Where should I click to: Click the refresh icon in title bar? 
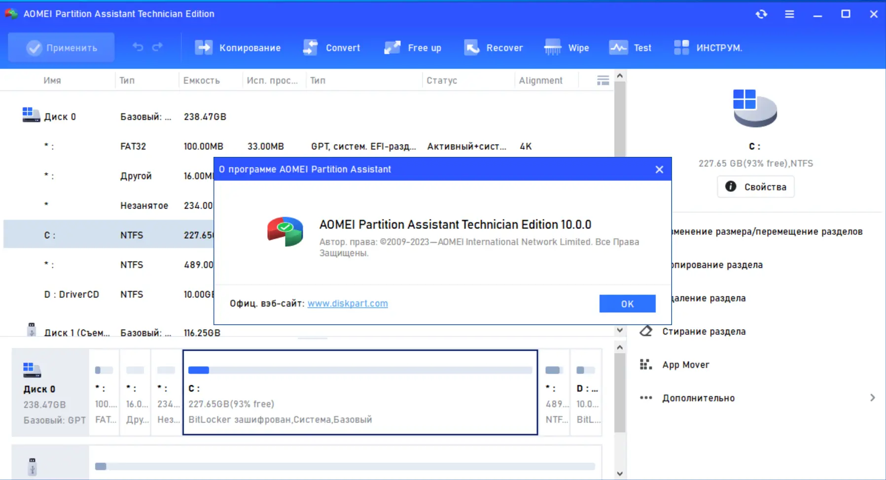click(761, 14)
